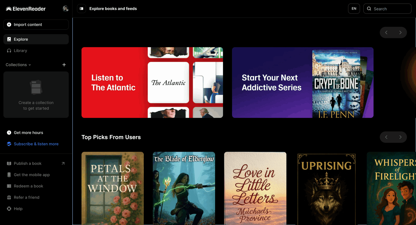Open Redeem a book
This screenshot has width=416, height=225.
pos(28,186)
